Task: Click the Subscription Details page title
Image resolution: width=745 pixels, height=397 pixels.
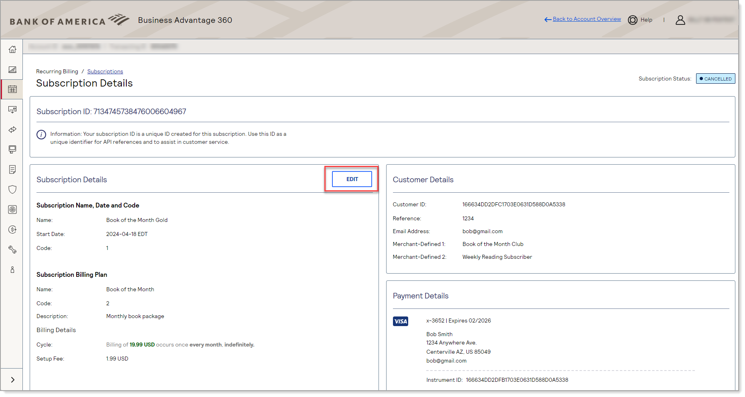Action: click(x=84, y=83)
